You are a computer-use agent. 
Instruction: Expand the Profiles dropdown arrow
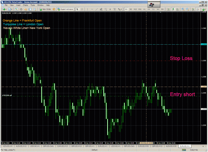coord(12,9)
